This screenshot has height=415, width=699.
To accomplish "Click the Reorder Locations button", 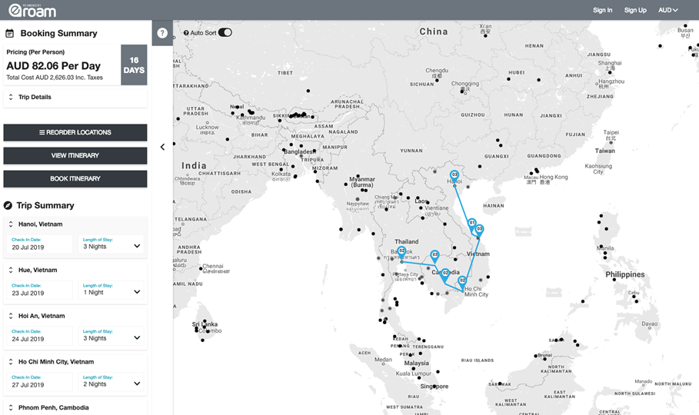I will (75, 132).
